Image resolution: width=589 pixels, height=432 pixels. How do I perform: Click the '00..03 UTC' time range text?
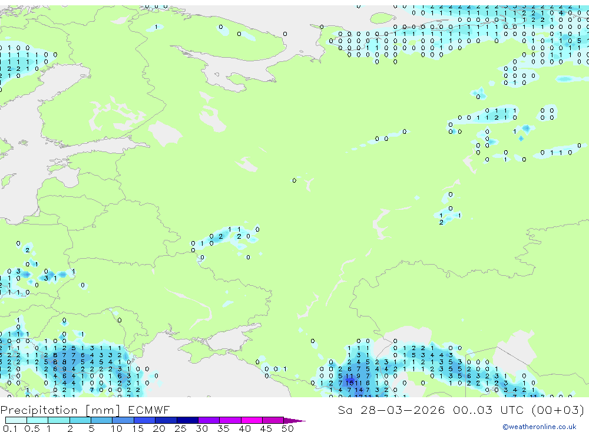click(x=488, y=410)
